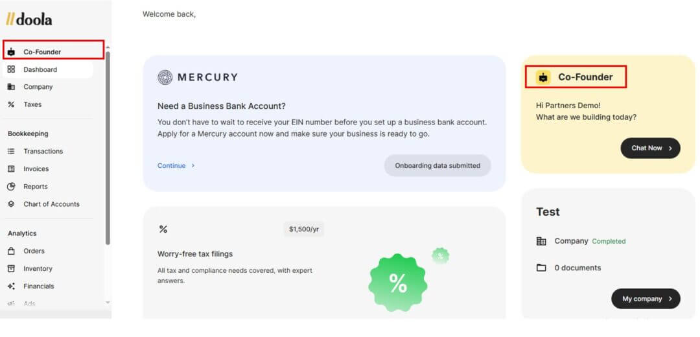This screenshot has width=700, height=337.
Task: Click the yellow Co-Founder card icon
Action: pos(543,77)
